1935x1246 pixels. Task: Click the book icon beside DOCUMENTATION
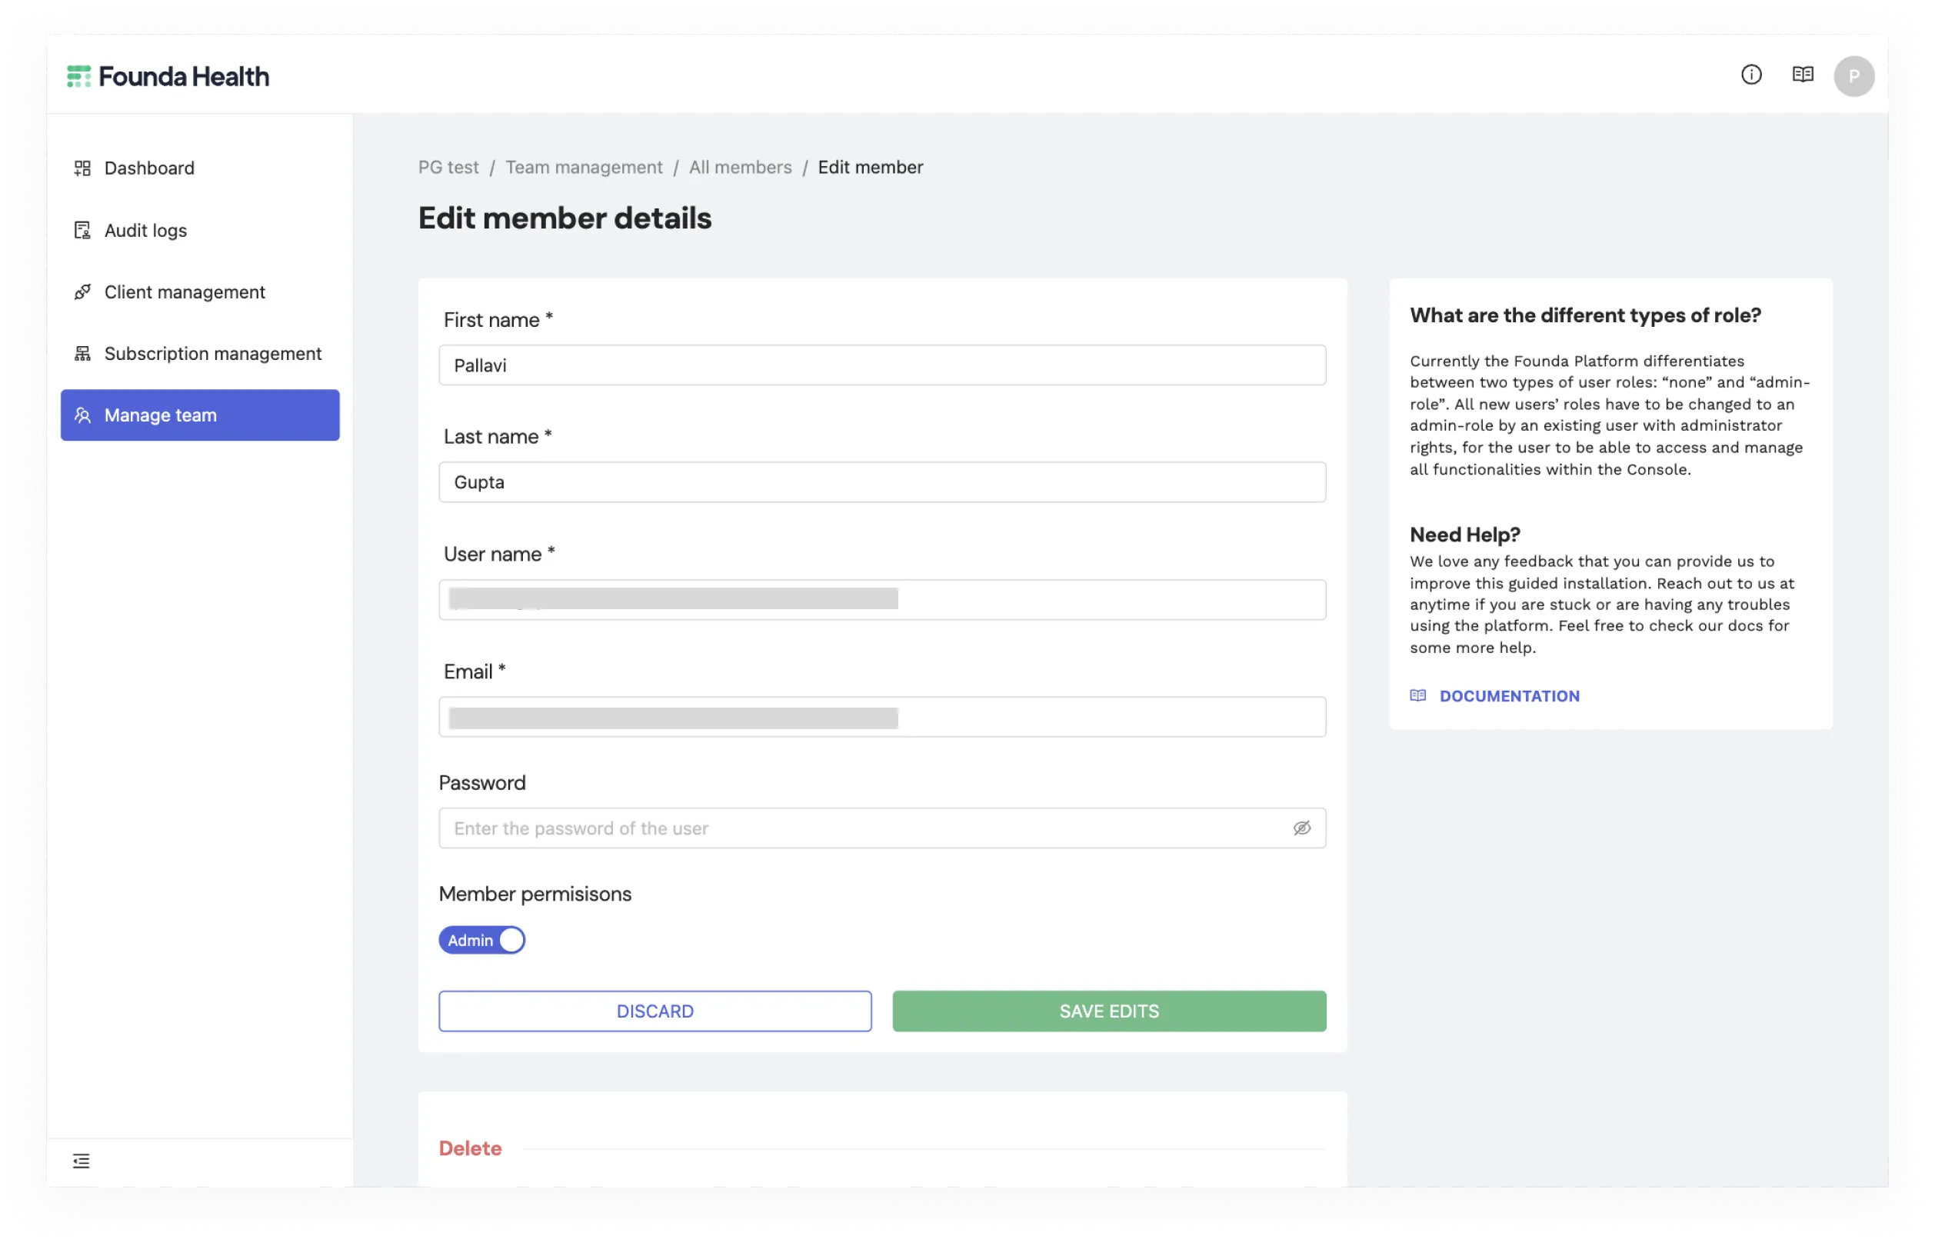pyautogui.click(x=1417, y=695)
